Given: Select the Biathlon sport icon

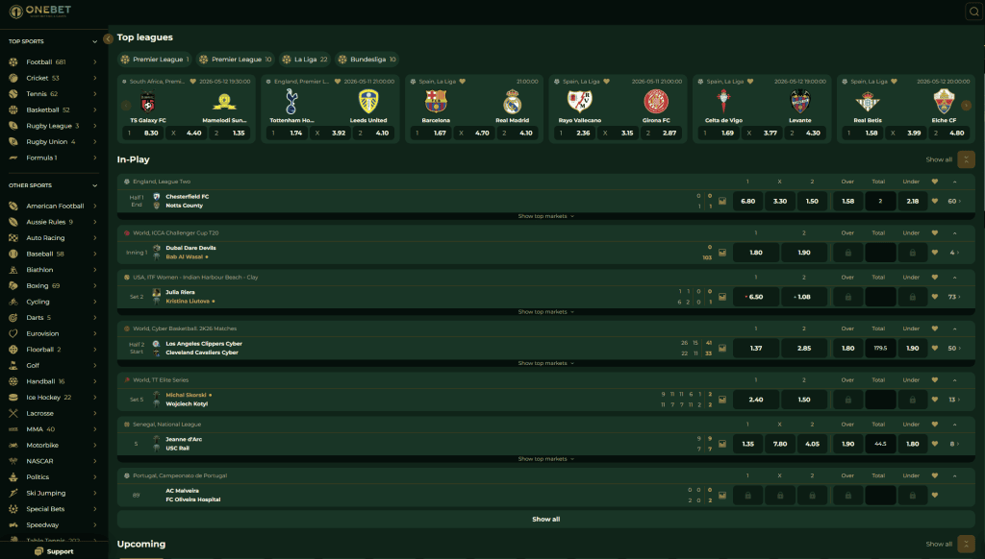Looking at the screenshot, I should click(13, 270).
